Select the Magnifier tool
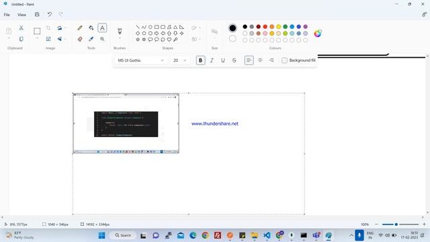This screenshot has height=242, width=430. coord(102,39)
